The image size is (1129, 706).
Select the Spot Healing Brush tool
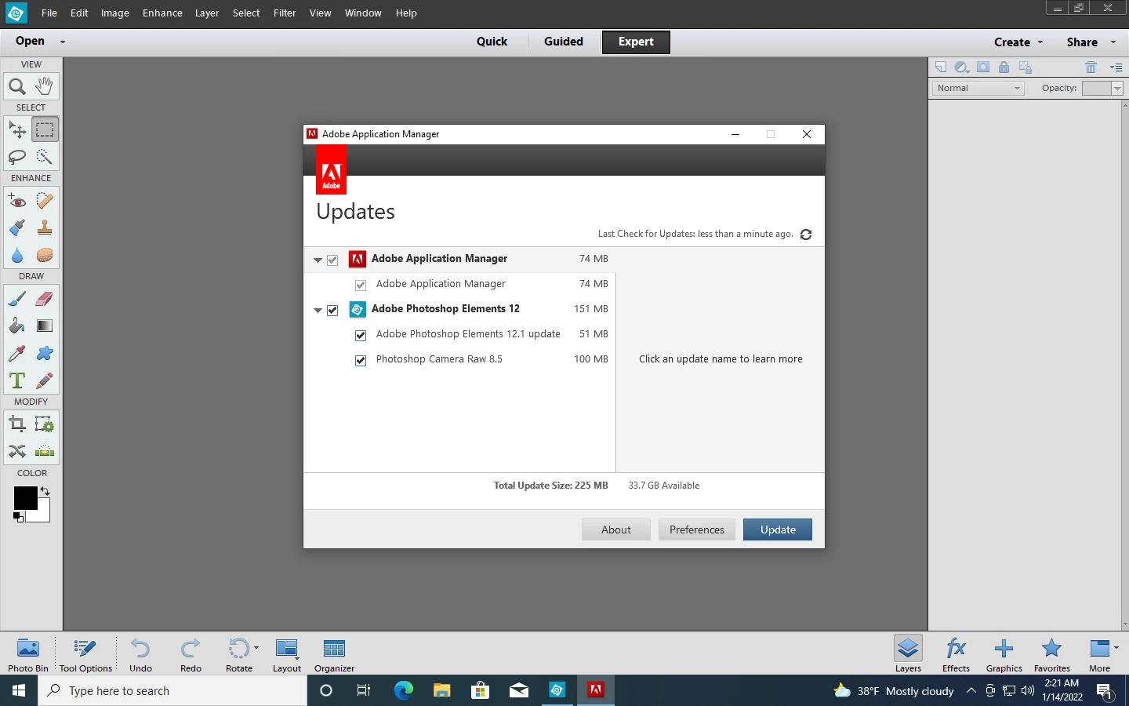(45, 201)
